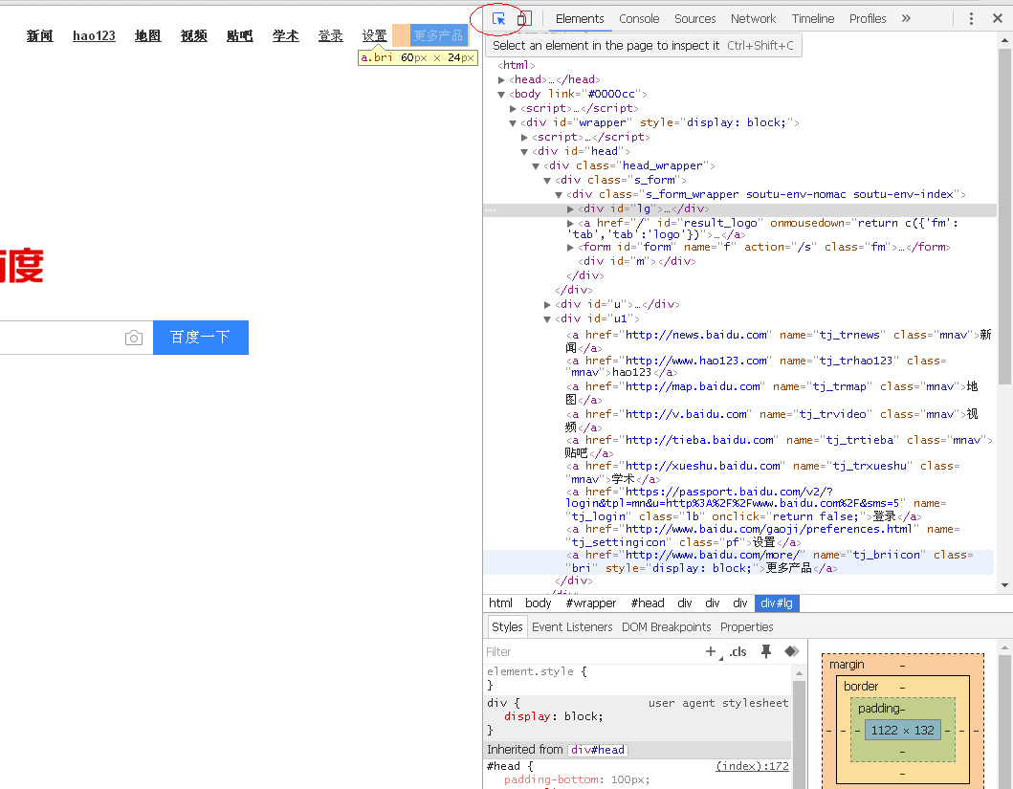Click the 设置 settings link
The width and height of the screenshot is (1013, 789).
coord(375,35)
